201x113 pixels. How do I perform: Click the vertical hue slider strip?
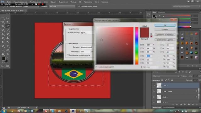(137, 46)
